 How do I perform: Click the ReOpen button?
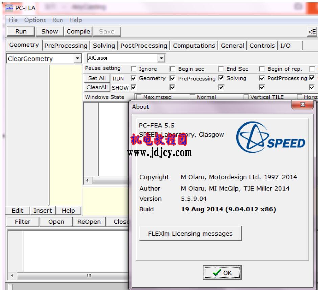[x=89, y=222]
